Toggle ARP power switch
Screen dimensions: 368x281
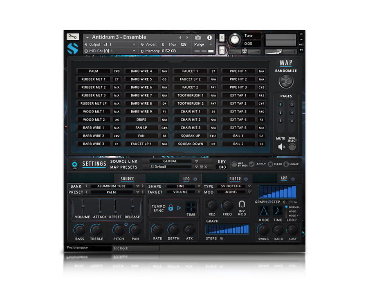[293, 179]
